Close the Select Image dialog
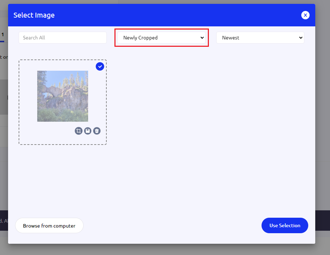The image size is (330, 255). 305,15
